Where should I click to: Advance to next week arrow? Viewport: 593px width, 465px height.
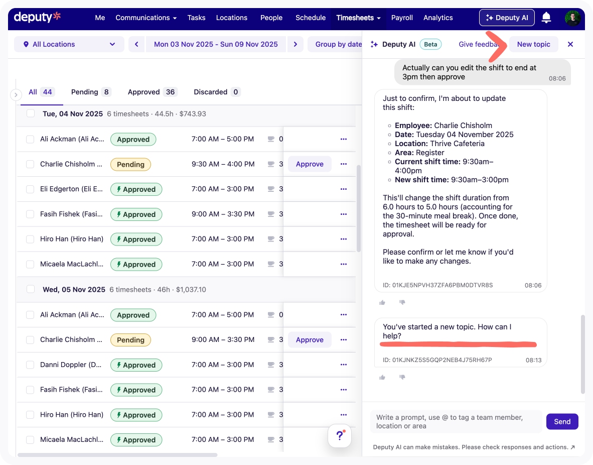point(295,44)
